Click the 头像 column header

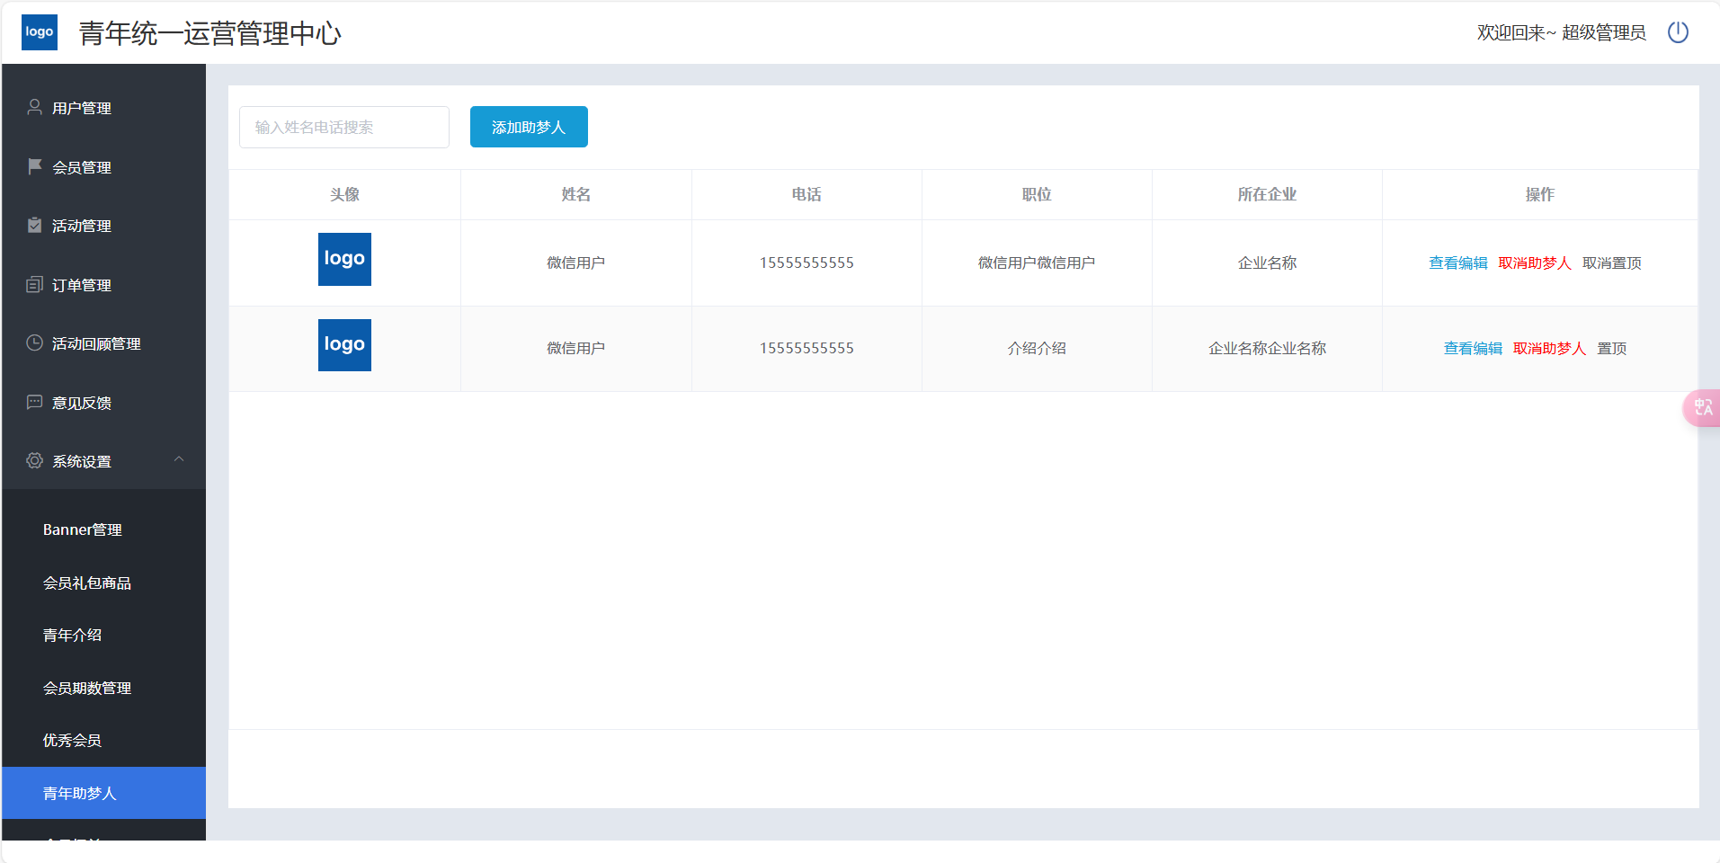pos(344,194)
